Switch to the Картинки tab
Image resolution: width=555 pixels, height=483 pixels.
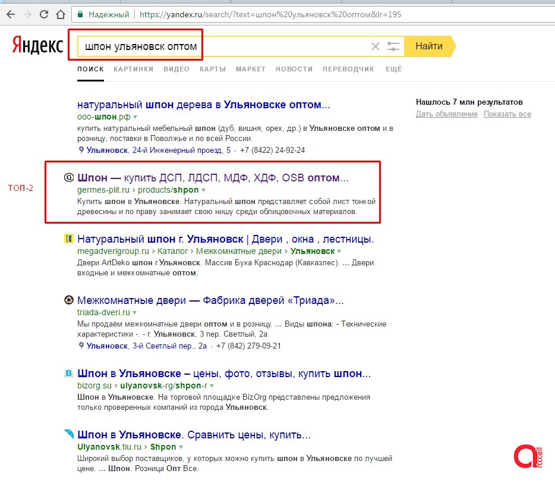[x=134, y=69]
